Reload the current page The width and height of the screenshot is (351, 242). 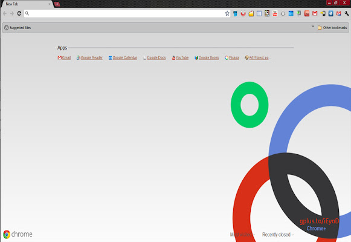tap(19, 13)
